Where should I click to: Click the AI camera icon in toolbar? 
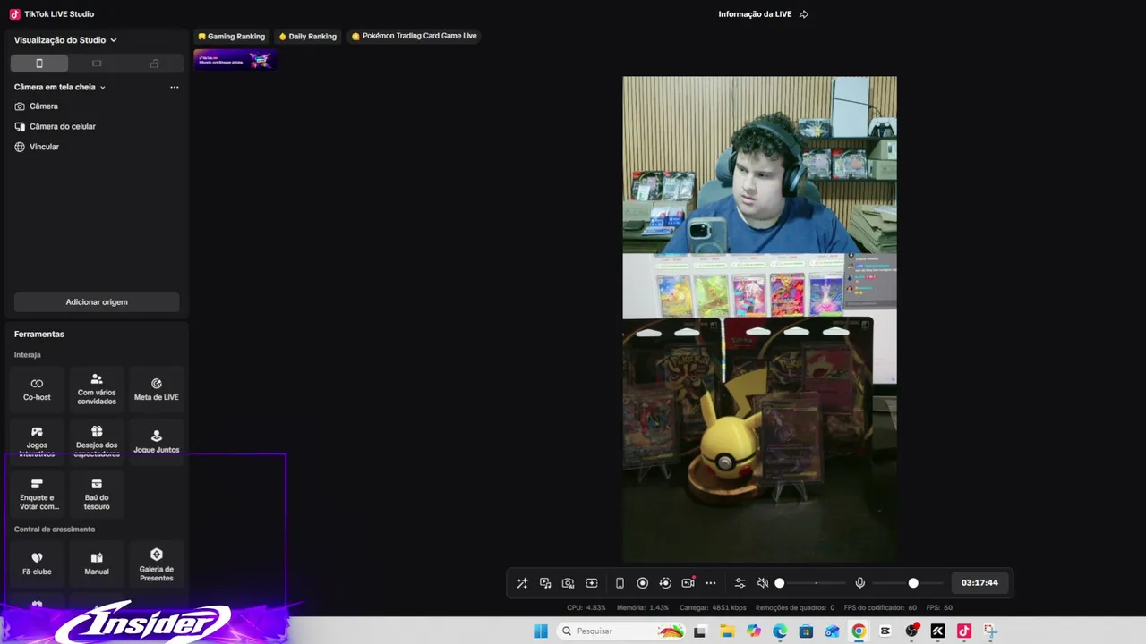pos(569,583)
